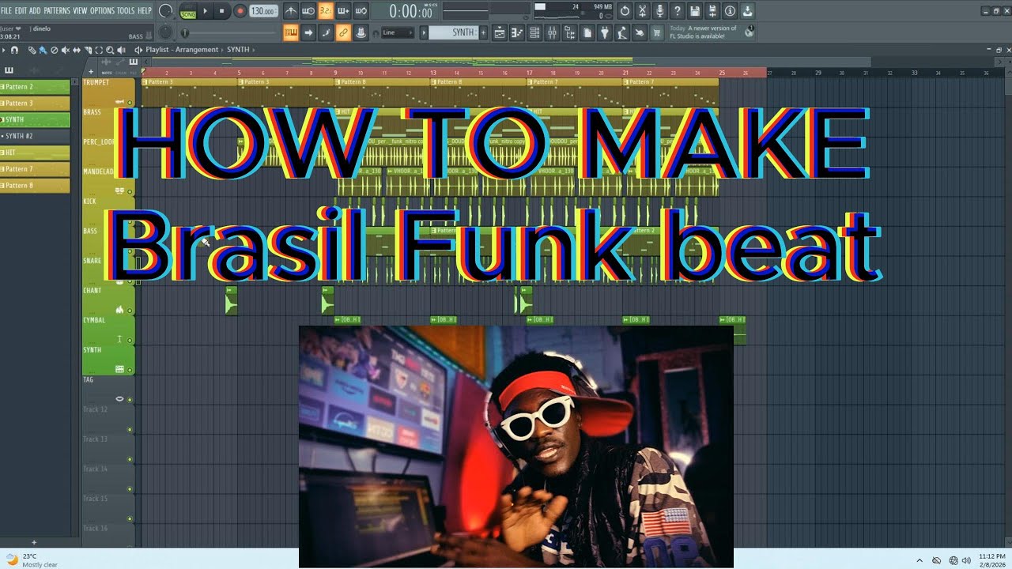The image size is (1012, 569).
Task: Select Pattern 7 in the pattern list
Action: (x=35, y=169)
